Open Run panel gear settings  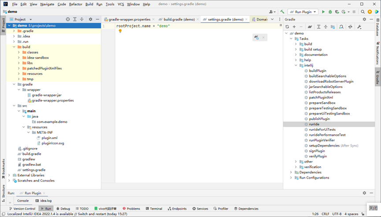364,193
